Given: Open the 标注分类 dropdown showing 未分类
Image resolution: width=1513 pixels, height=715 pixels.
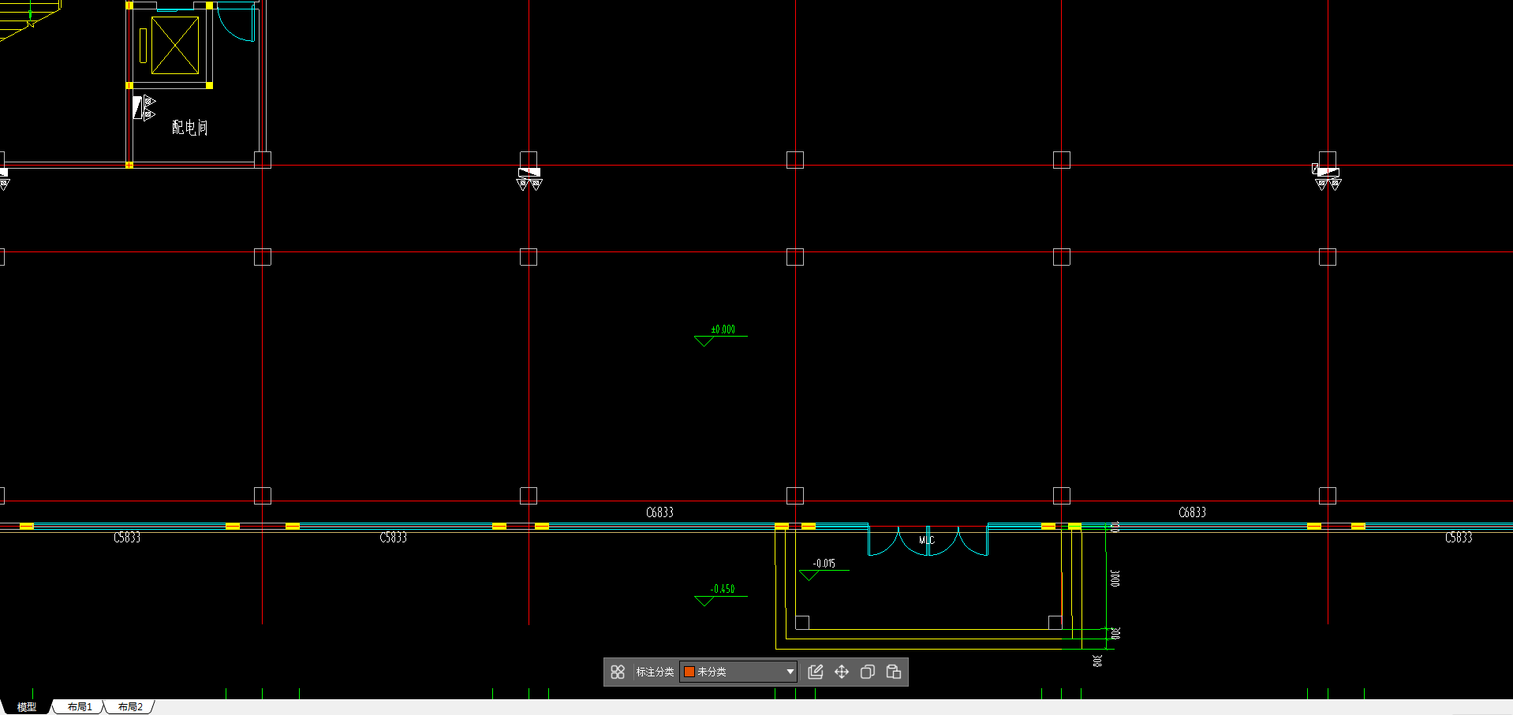Looking at the screenshot, I should pyautogui.click(x=738, y=672).
